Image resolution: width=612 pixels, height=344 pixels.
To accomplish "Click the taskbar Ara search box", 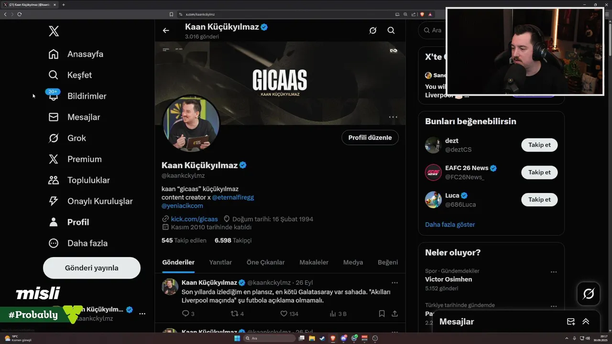I will [270, 338].
